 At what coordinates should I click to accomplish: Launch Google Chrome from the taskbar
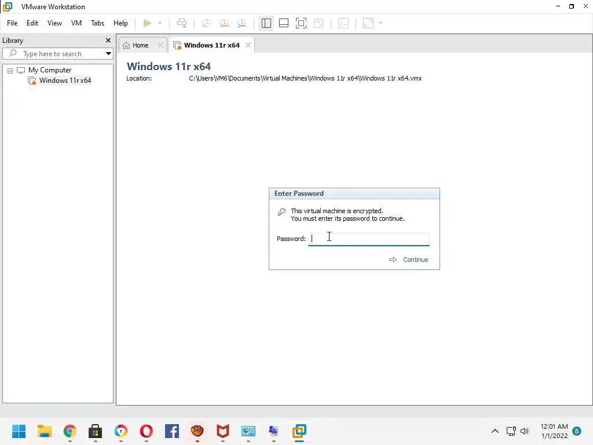tap(70, 431)
